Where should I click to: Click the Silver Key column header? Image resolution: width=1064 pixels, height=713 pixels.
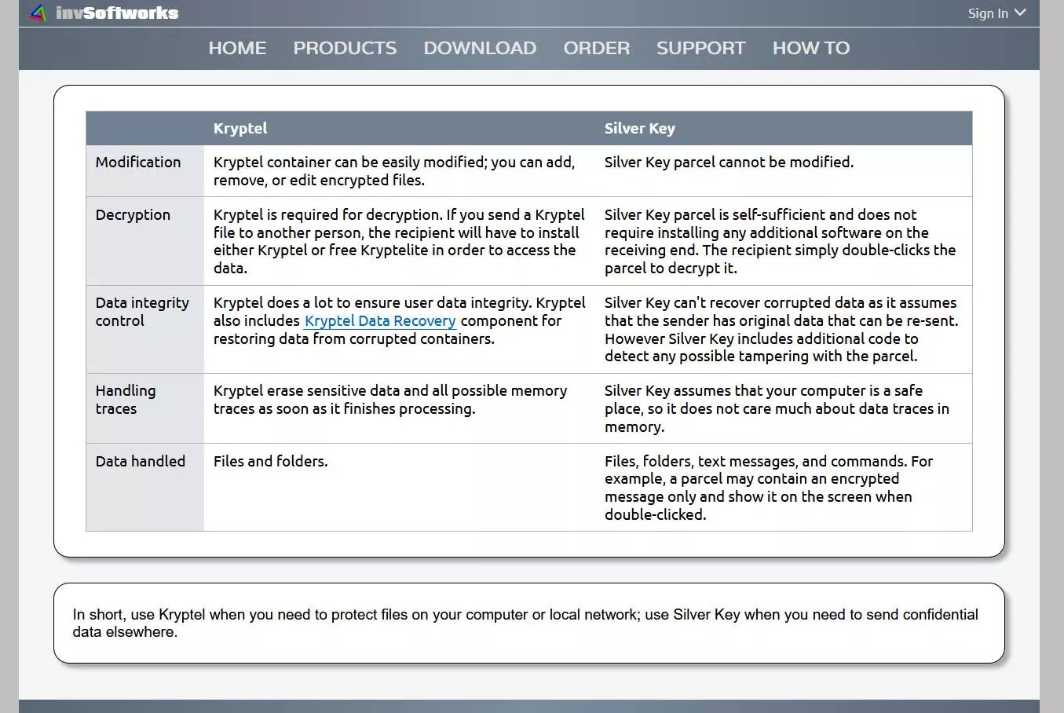point(639,129)
